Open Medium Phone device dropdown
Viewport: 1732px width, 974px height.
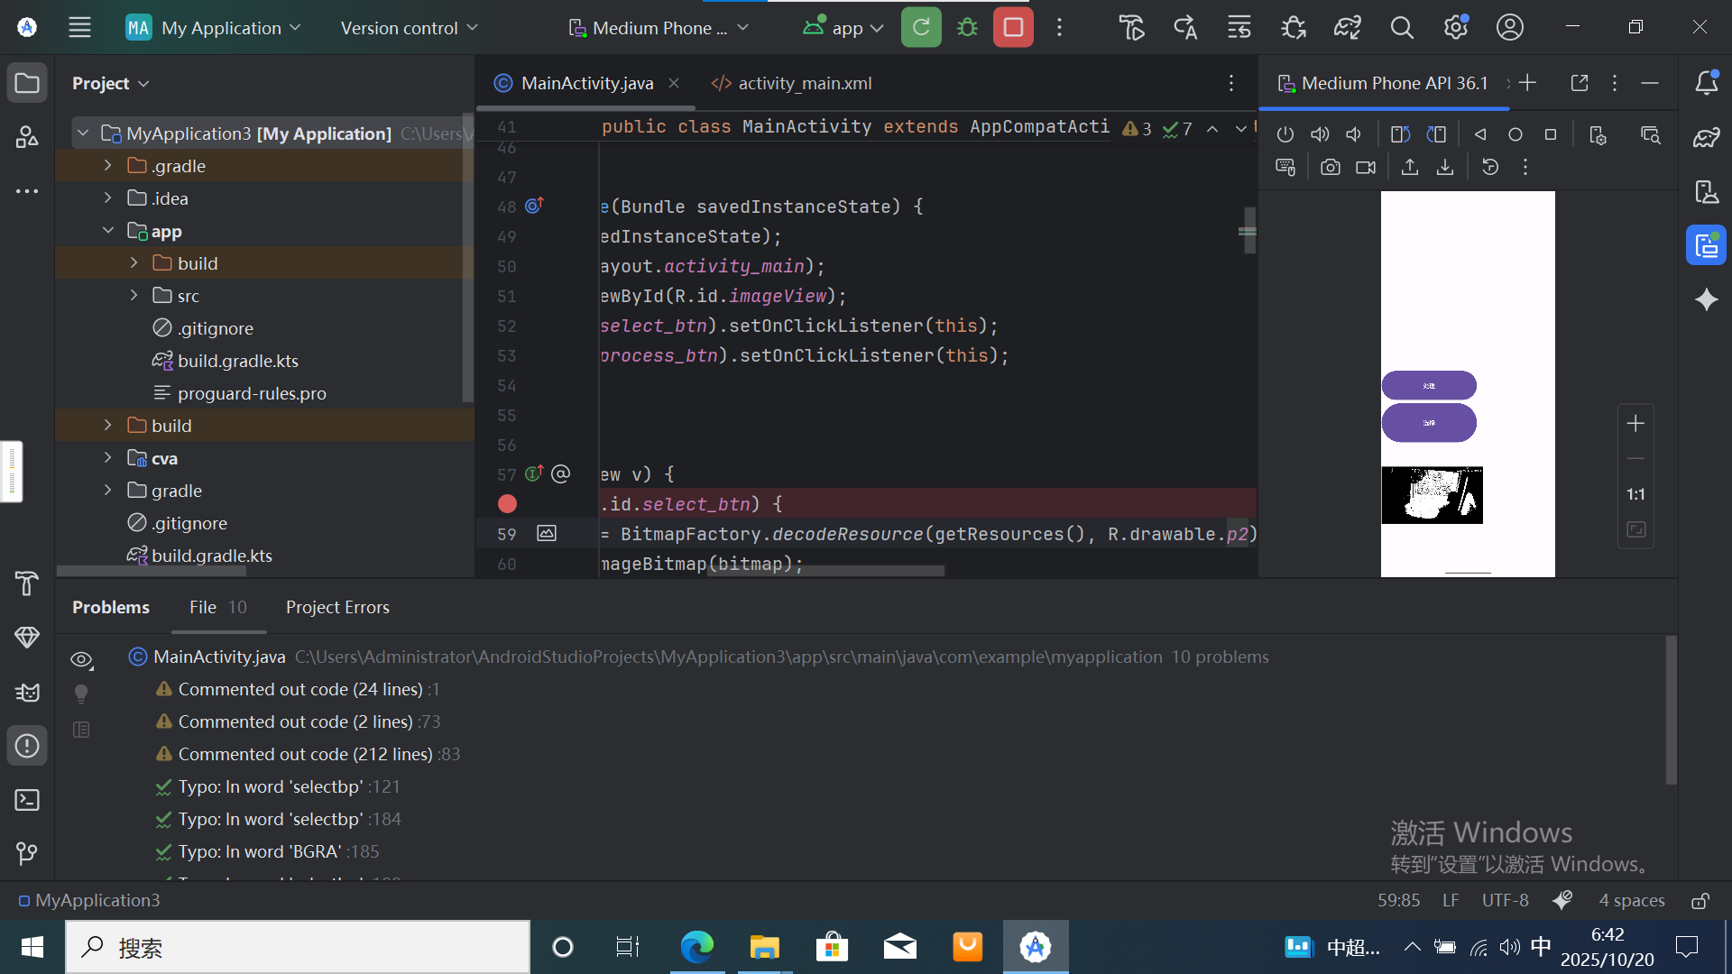[x=659, y=28]
